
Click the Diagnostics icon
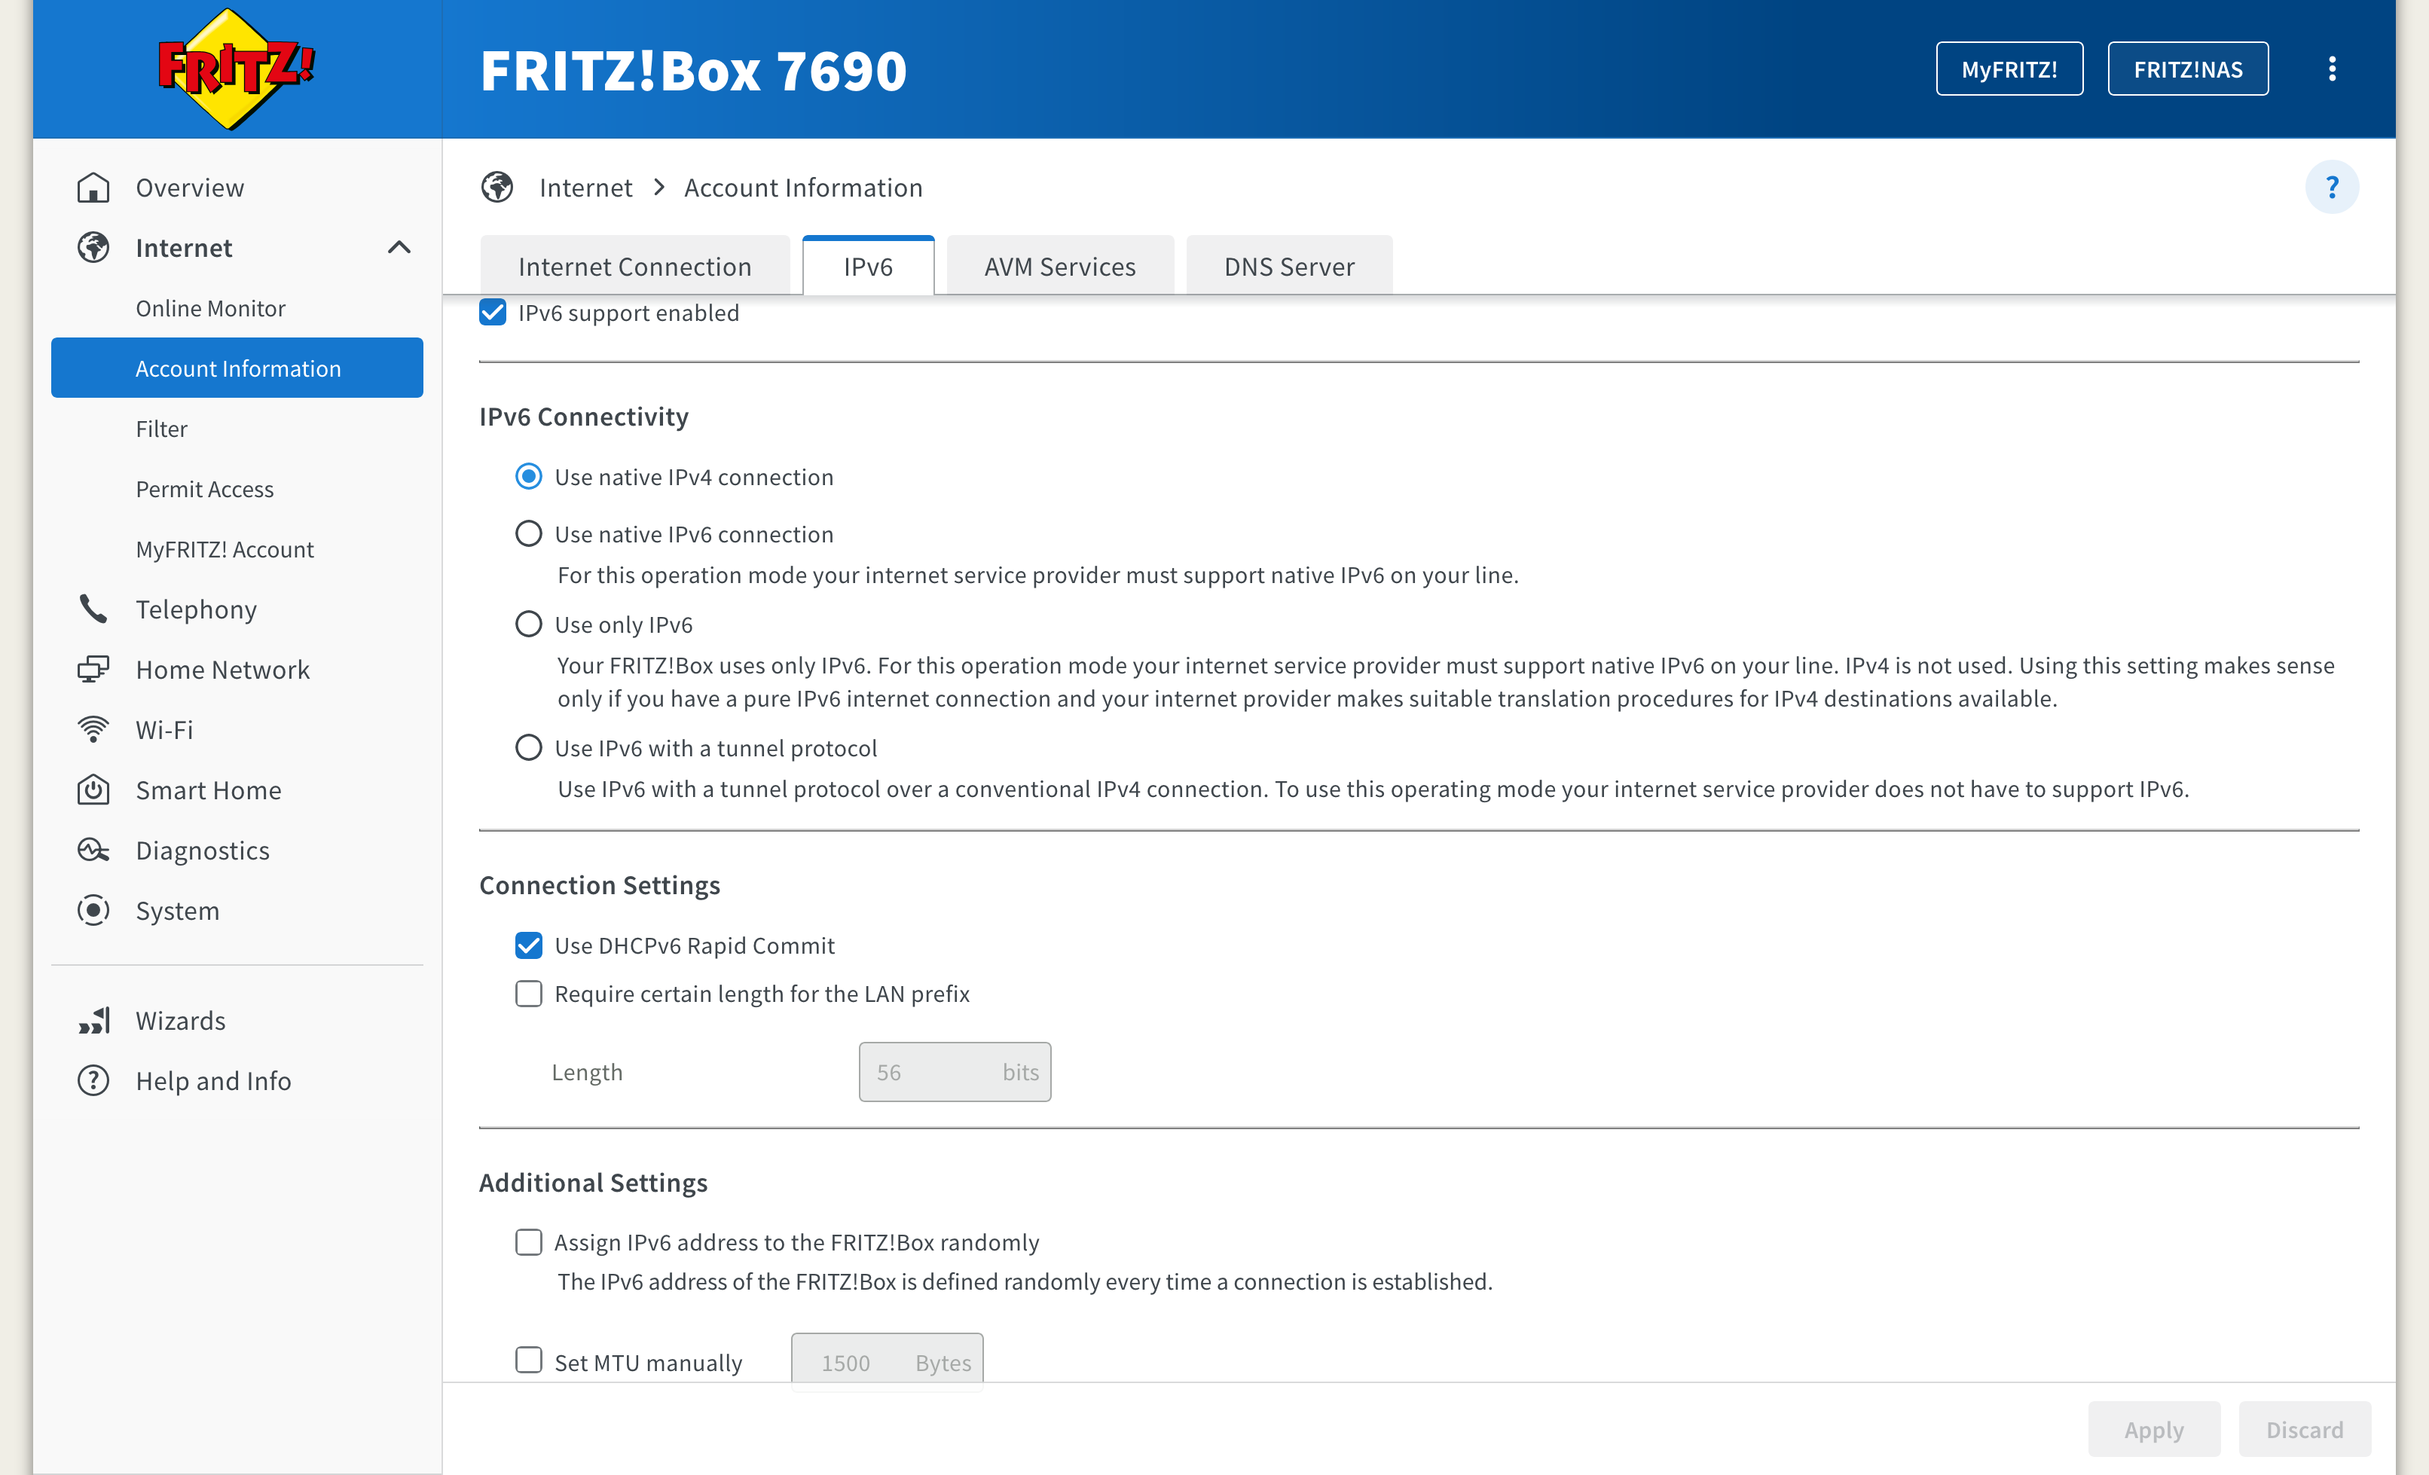click(93, 850)
